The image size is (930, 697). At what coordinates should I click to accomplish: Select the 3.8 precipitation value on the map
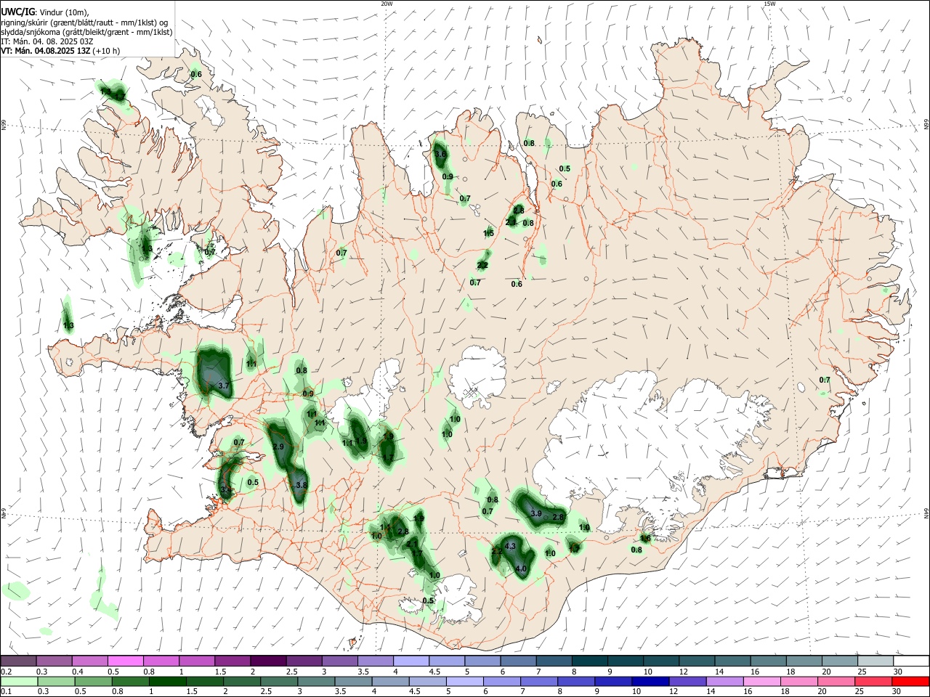302,485
